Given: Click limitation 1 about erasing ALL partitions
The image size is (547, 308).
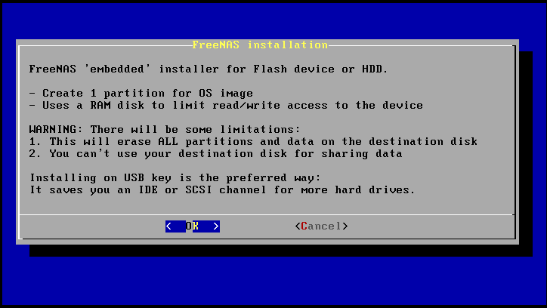Looking at the screenshot, I should pos(253,141).
